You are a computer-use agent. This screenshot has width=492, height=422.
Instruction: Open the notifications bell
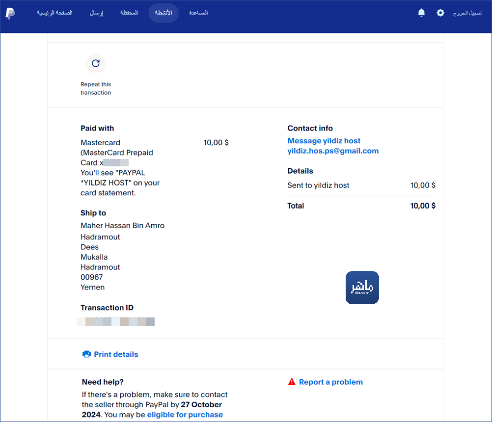[x=421, y=13]
